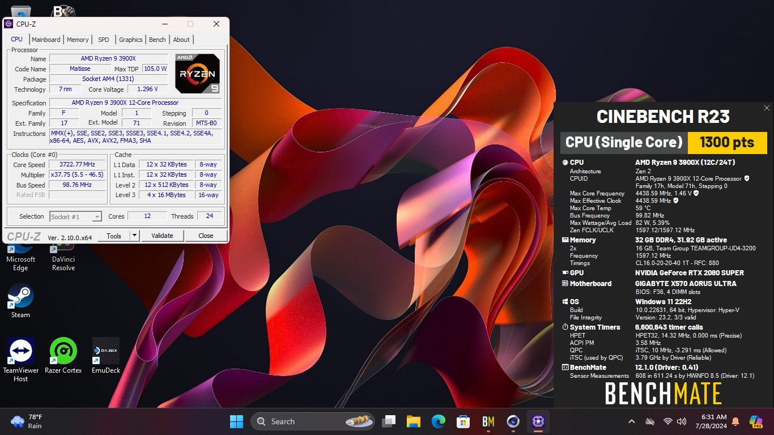Click the BenchMate section icon
Screen dimensions: 774x435
(565, 368)
